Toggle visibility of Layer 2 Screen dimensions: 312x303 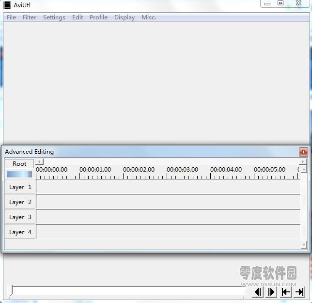pyautogui.click(x=20, y=202)
